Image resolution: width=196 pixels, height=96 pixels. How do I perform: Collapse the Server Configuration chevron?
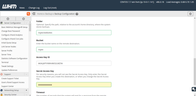26,23
